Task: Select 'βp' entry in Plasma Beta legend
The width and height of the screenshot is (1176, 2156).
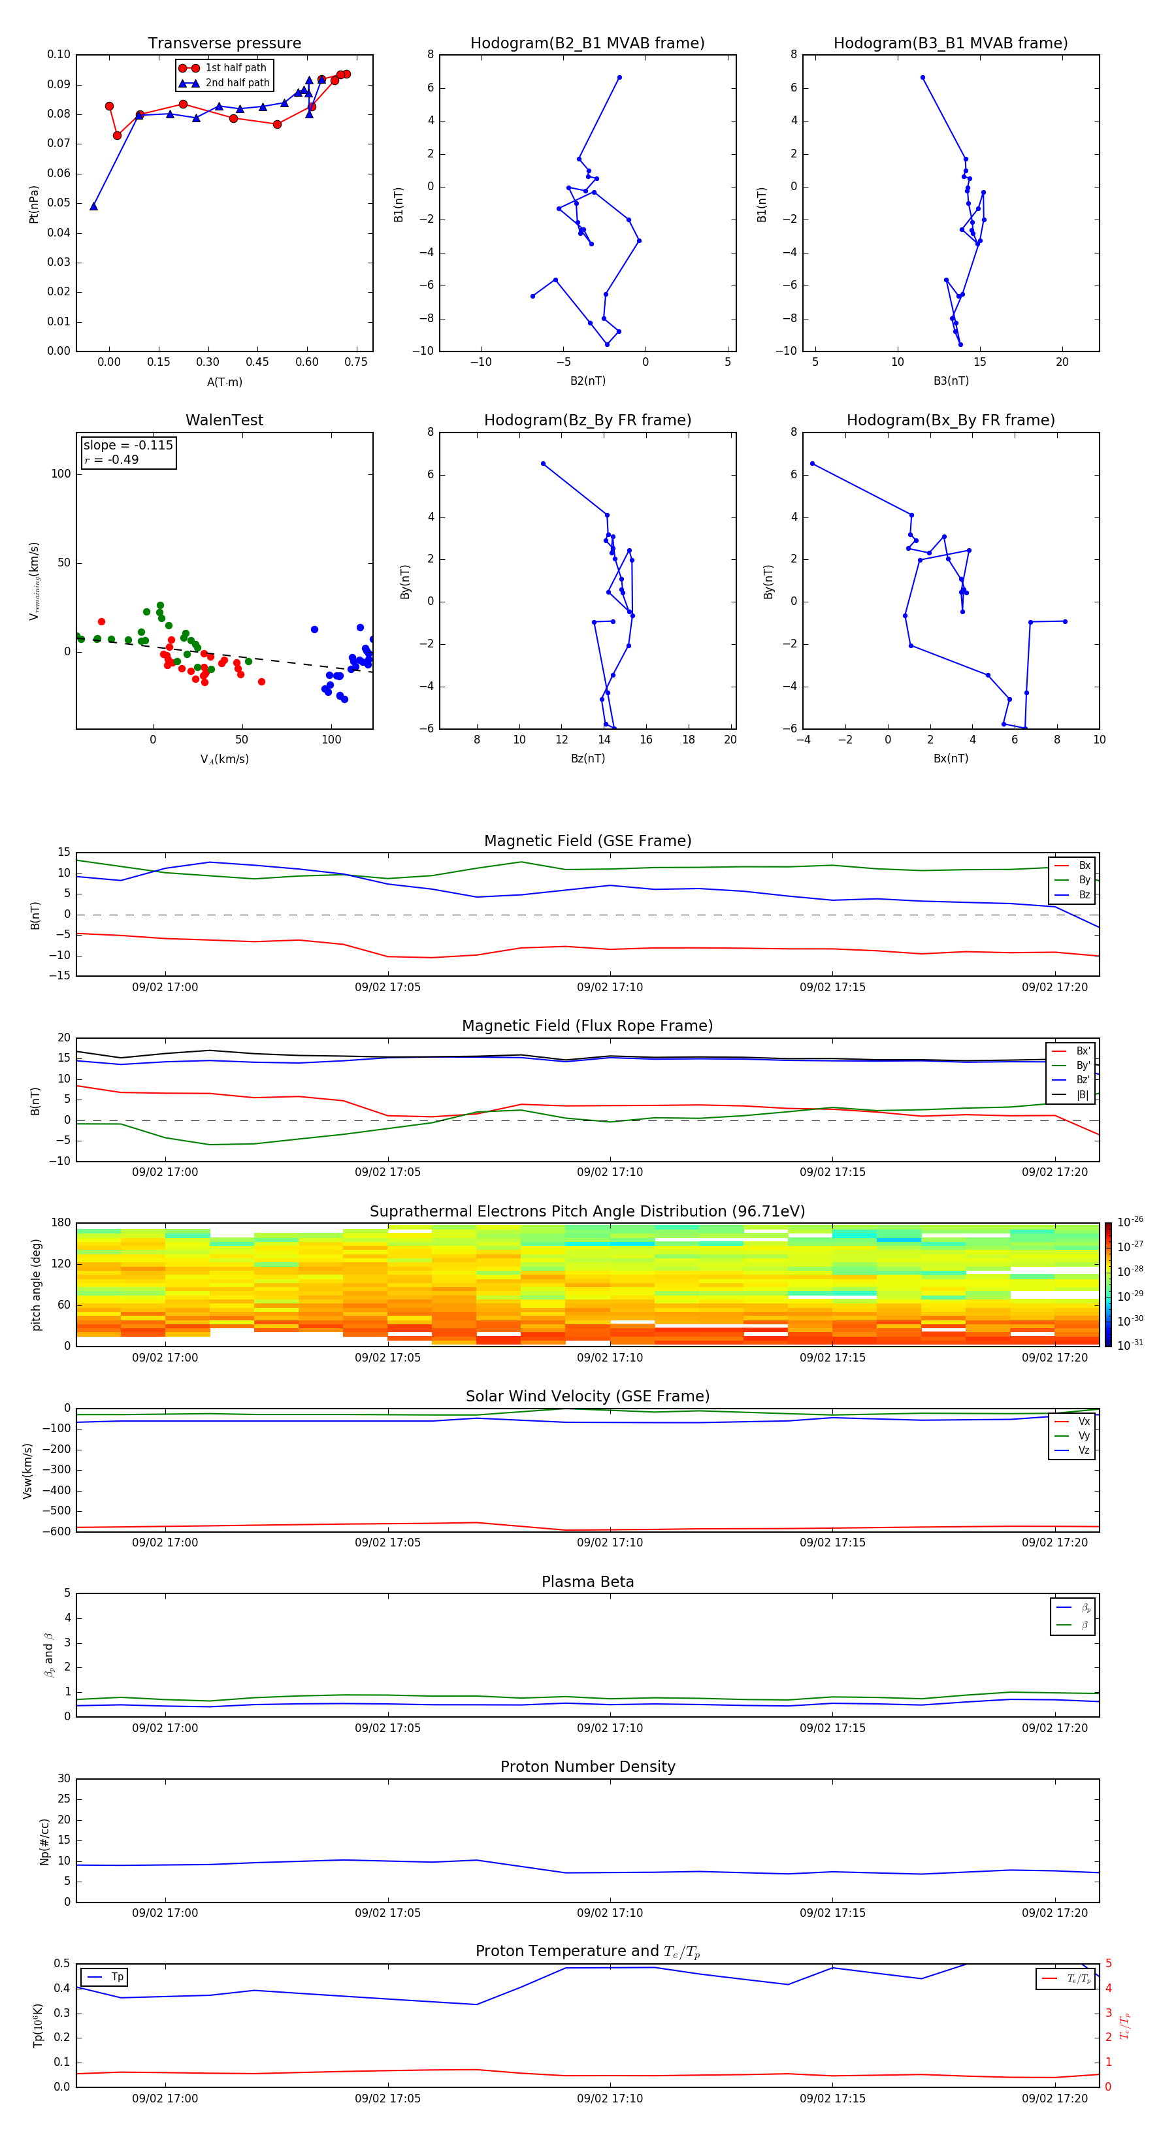Action: (1073, 1608)
